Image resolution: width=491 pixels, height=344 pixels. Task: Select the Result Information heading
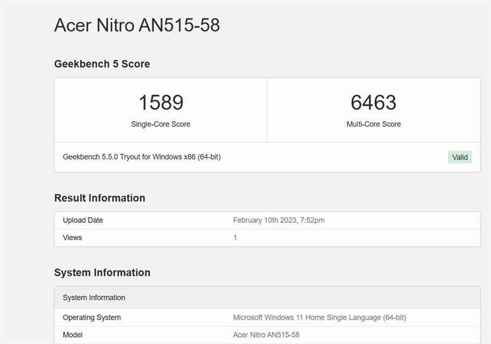pos(99,198)
